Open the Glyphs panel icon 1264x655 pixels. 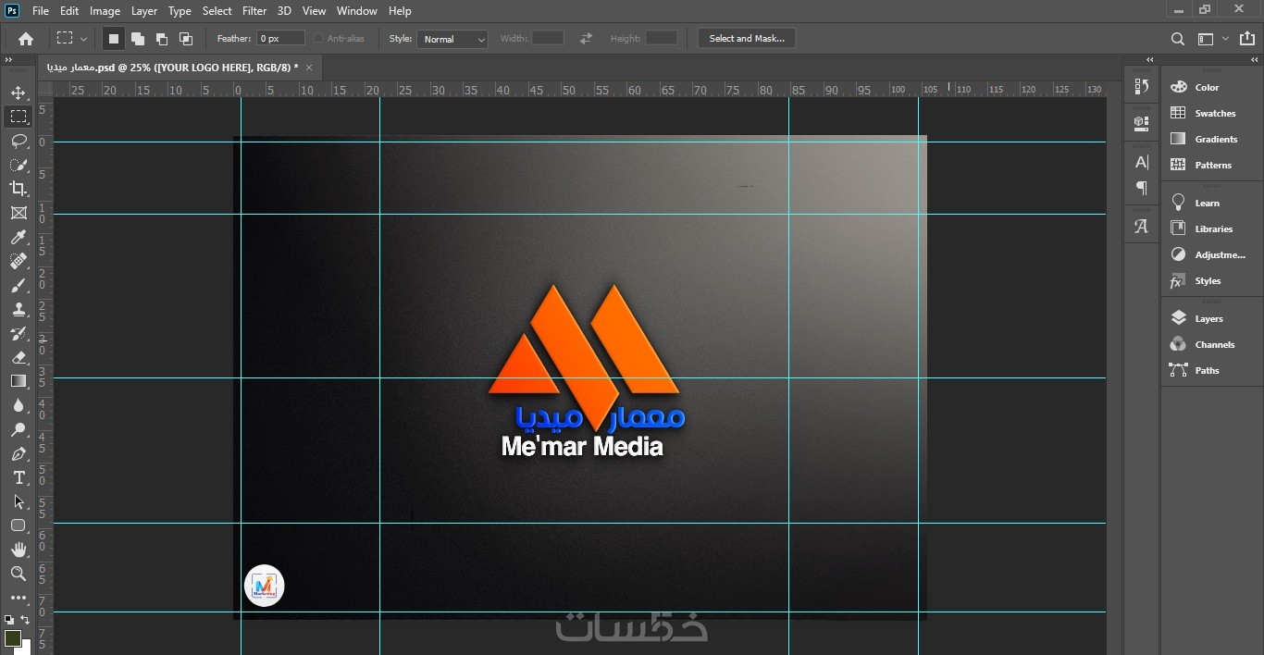[x=1142, y=227]
